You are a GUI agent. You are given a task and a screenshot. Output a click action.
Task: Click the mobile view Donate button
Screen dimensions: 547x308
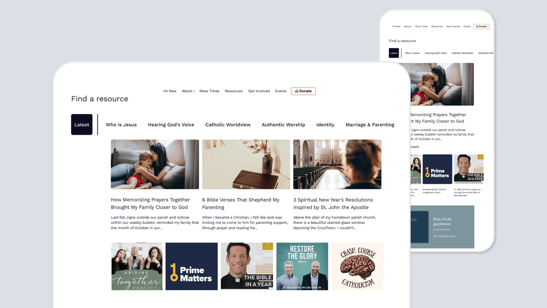click(481, 26)
